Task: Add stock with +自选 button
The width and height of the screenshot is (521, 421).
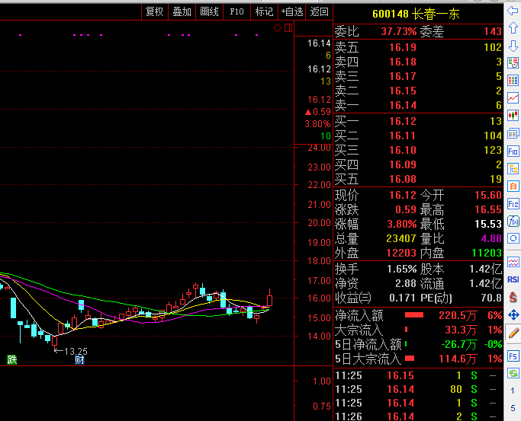Action: click(x=292, y=12)
